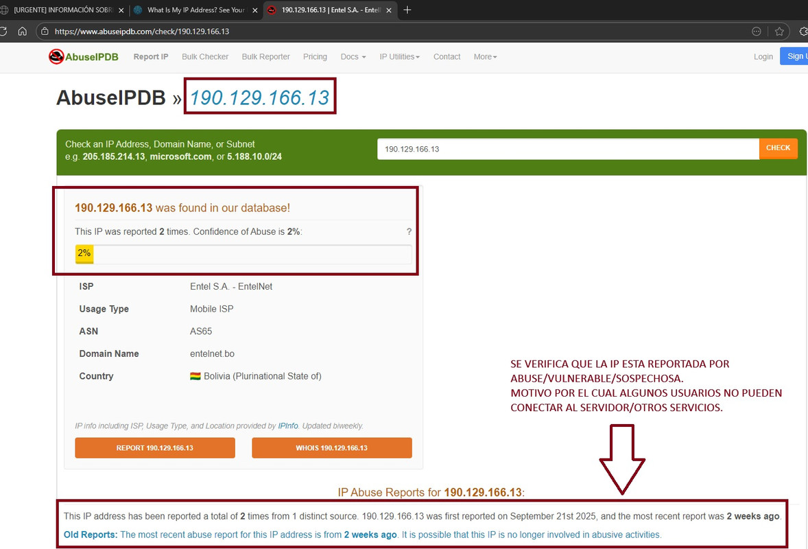Click the Bolivia flag icon
The height and width of the screenshot is (549, 808).
point(195,376)
